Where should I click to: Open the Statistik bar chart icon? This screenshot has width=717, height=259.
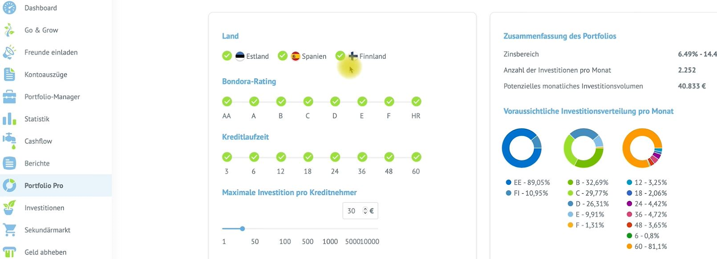[x=9, y=119]
